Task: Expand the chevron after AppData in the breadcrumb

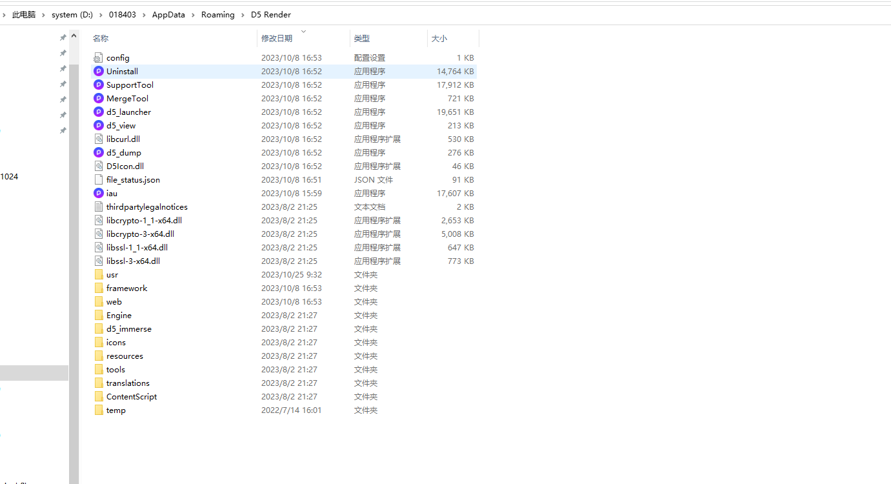Action: [194, 15]
